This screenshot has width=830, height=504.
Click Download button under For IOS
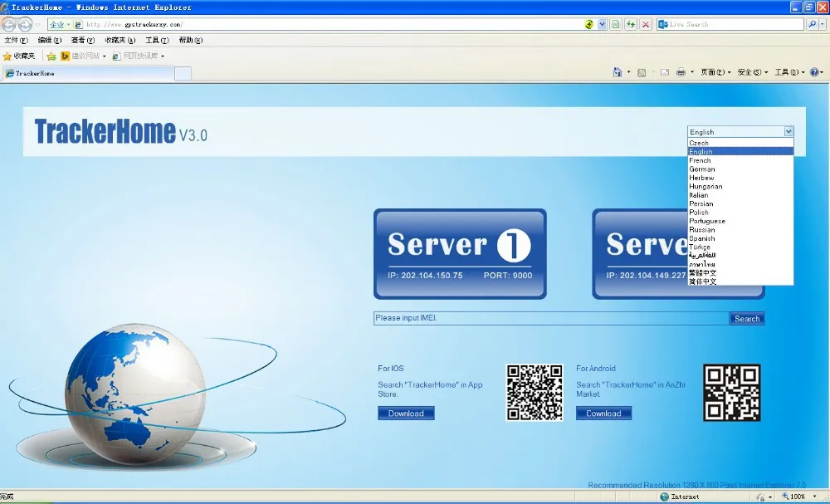(406, 413)
